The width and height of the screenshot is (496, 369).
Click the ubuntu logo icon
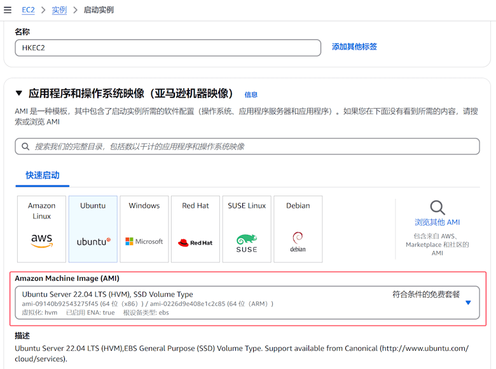tap(93, 242)
